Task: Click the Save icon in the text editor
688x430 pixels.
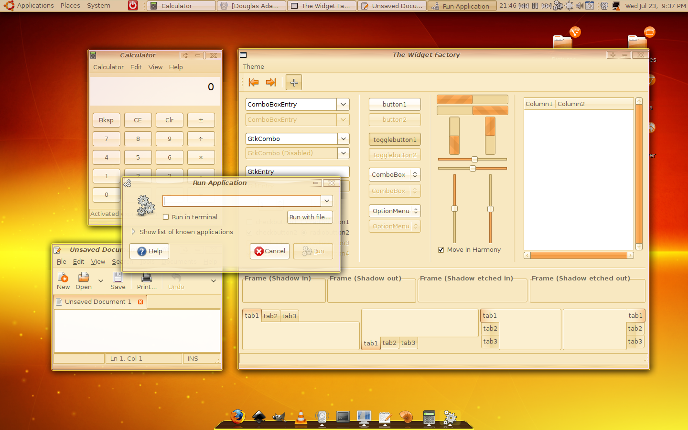Action: coord(118,280)
